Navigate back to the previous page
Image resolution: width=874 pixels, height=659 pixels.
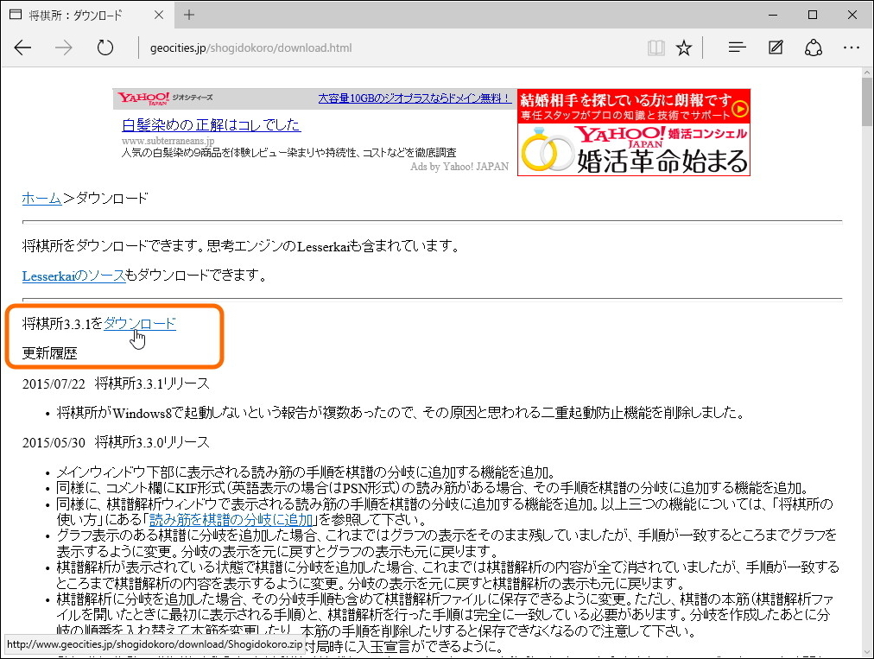pyautogui.click(x=22, y=48)
